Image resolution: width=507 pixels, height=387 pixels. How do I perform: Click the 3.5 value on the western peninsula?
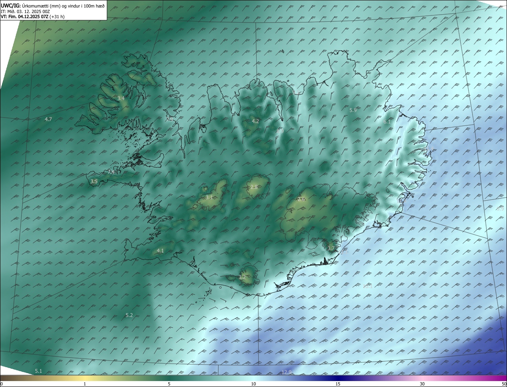(94, 182)
